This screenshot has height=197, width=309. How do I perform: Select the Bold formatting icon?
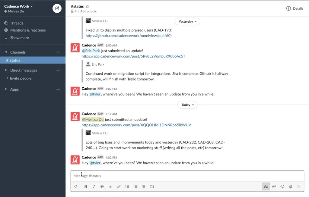pos(85,186)
